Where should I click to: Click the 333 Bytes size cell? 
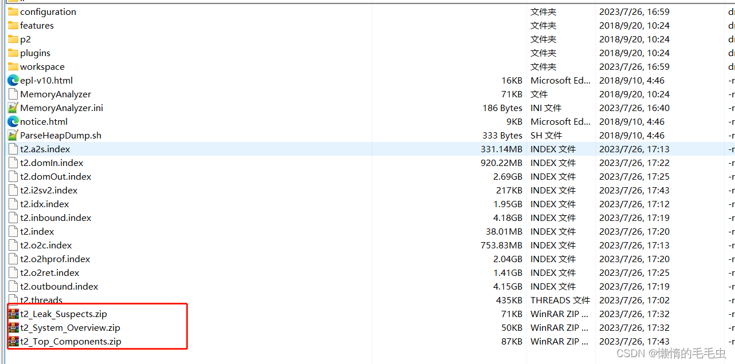coord(502,135)
